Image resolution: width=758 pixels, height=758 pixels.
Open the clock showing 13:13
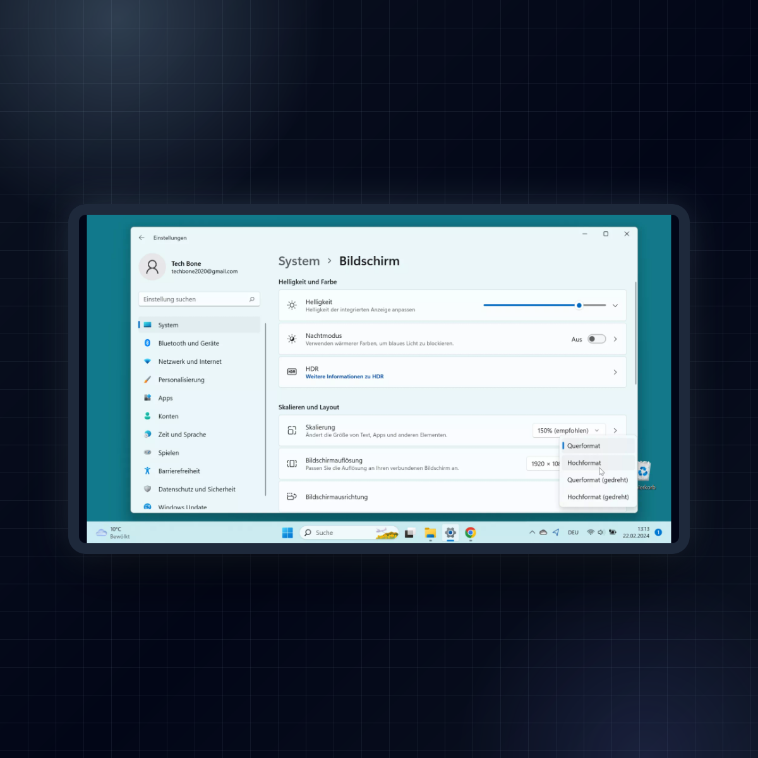[x=636, y=532]
